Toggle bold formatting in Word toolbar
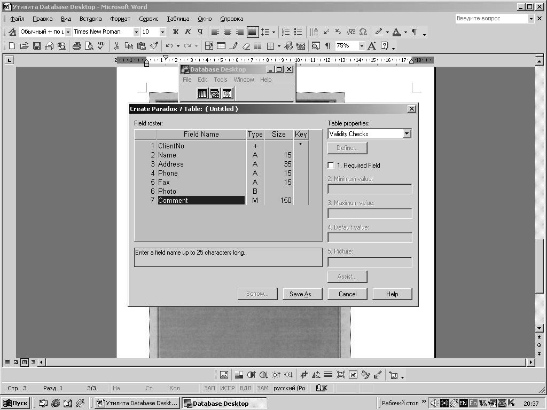The height and width of the screenshot is (410, 547). pyautogui.click(x=175, y=31)
